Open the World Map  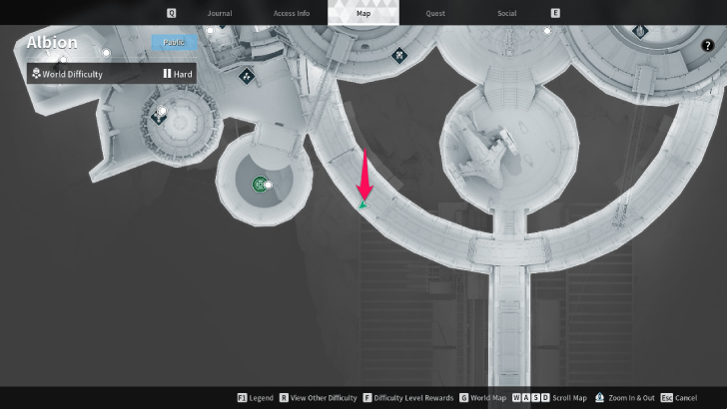(x=483, y=398)
